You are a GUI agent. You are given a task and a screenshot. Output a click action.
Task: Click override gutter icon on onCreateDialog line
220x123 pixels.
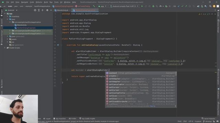[58, 45]
